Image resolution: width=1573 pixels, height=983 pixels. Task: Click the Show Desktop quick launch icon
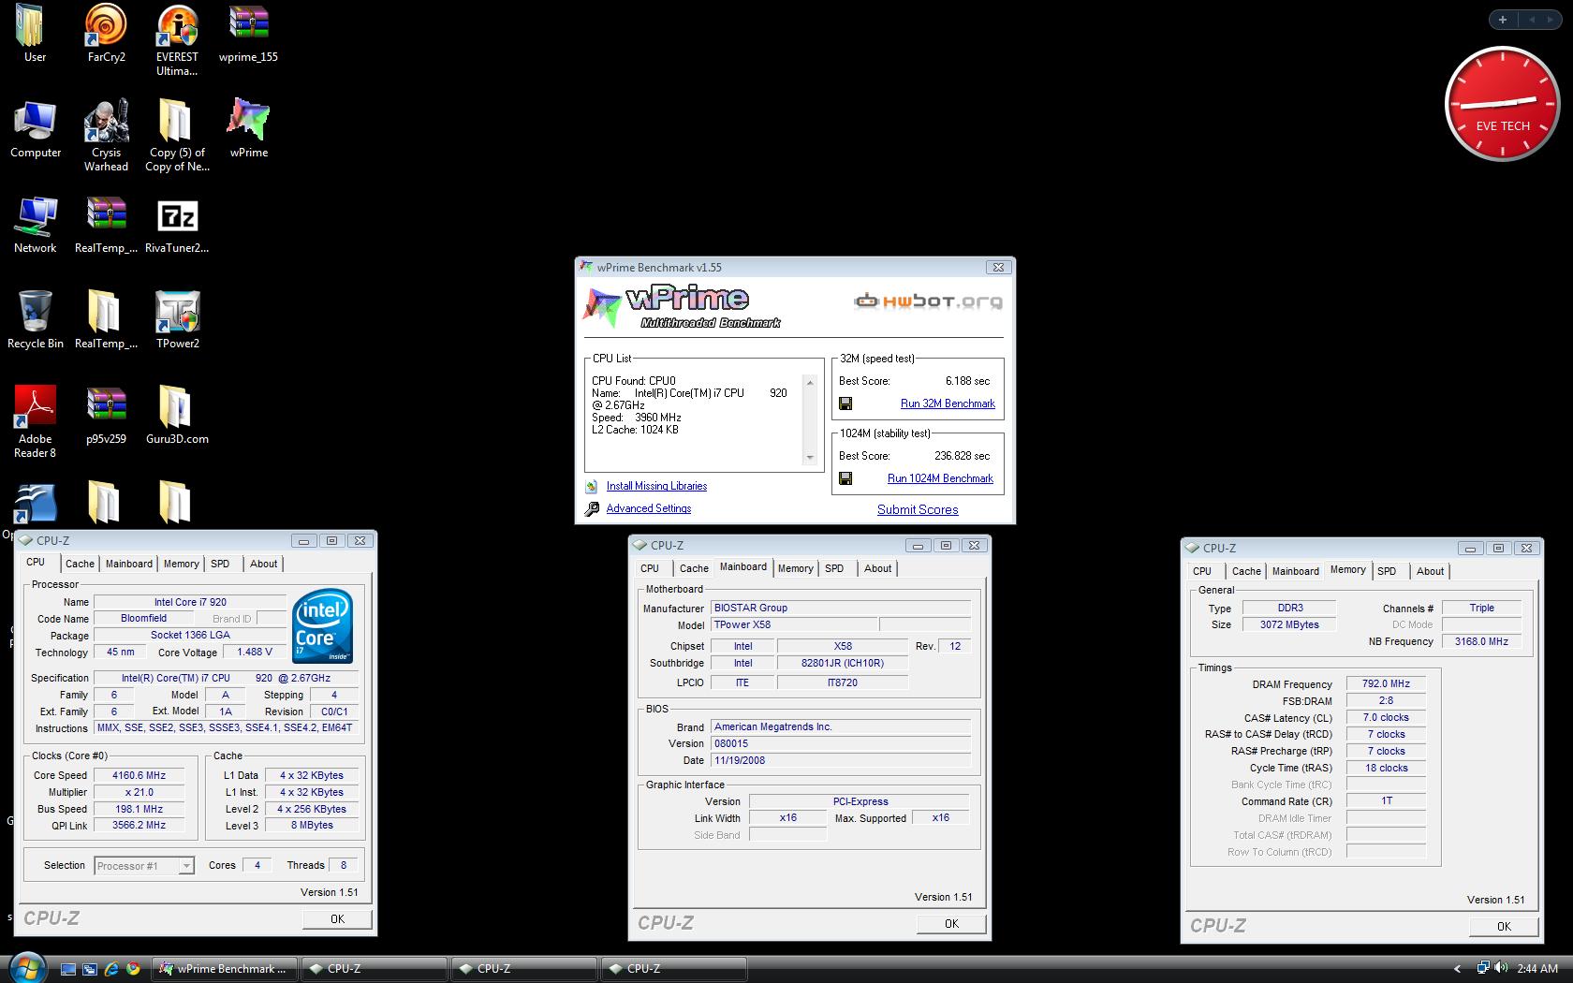click(x=67, y=969)
